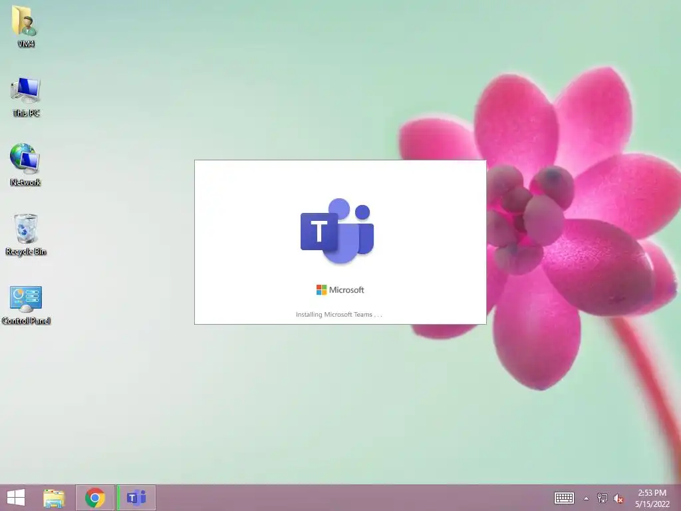Viewport: 681px width, 511px height.
Task: Click the Windows Start button
Action: (x=16, y=498)
